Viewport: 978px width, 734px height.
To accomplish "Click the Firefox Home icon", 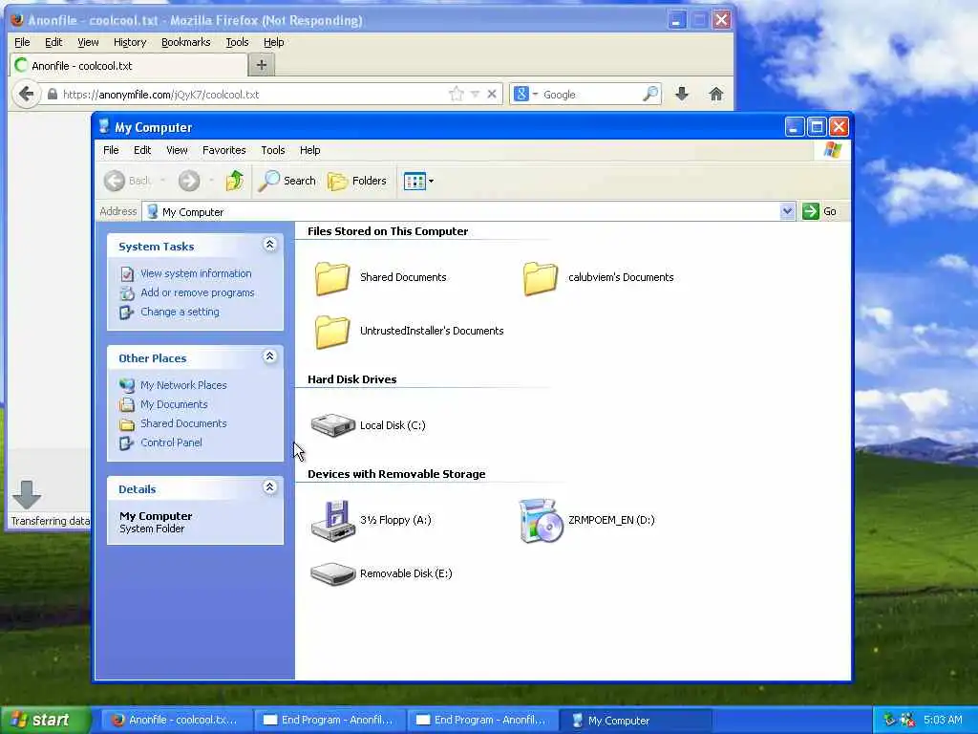I will [x=716, y=95].
